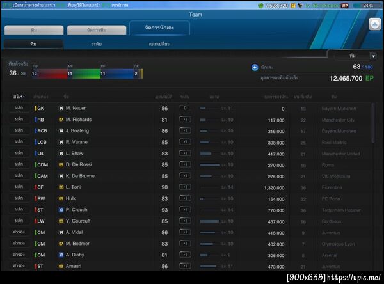Click the season 09 badge beside Hulk
The image size is (384, 284).
pos(61,198)
